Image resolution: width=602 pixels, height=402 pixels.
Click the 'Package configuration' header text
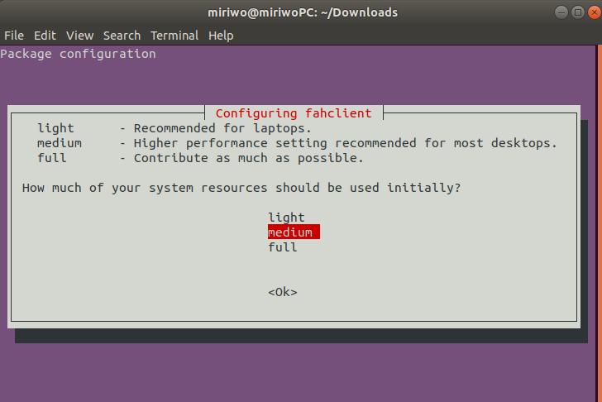click(78, 54)
